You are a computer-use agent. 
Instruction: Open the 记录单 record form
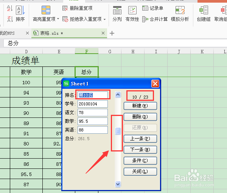(152, 8)
